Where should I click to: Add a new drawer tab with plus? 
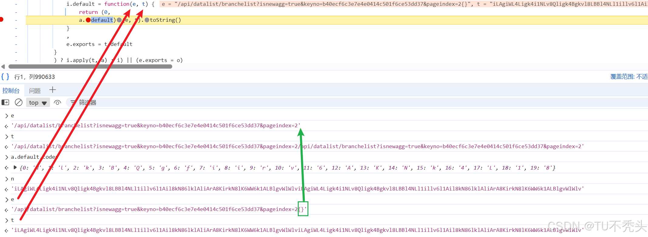[52, 90]
